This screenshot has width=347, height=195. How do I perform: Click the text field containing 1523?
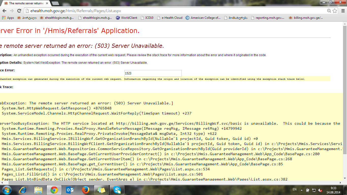tap(153, 73)
